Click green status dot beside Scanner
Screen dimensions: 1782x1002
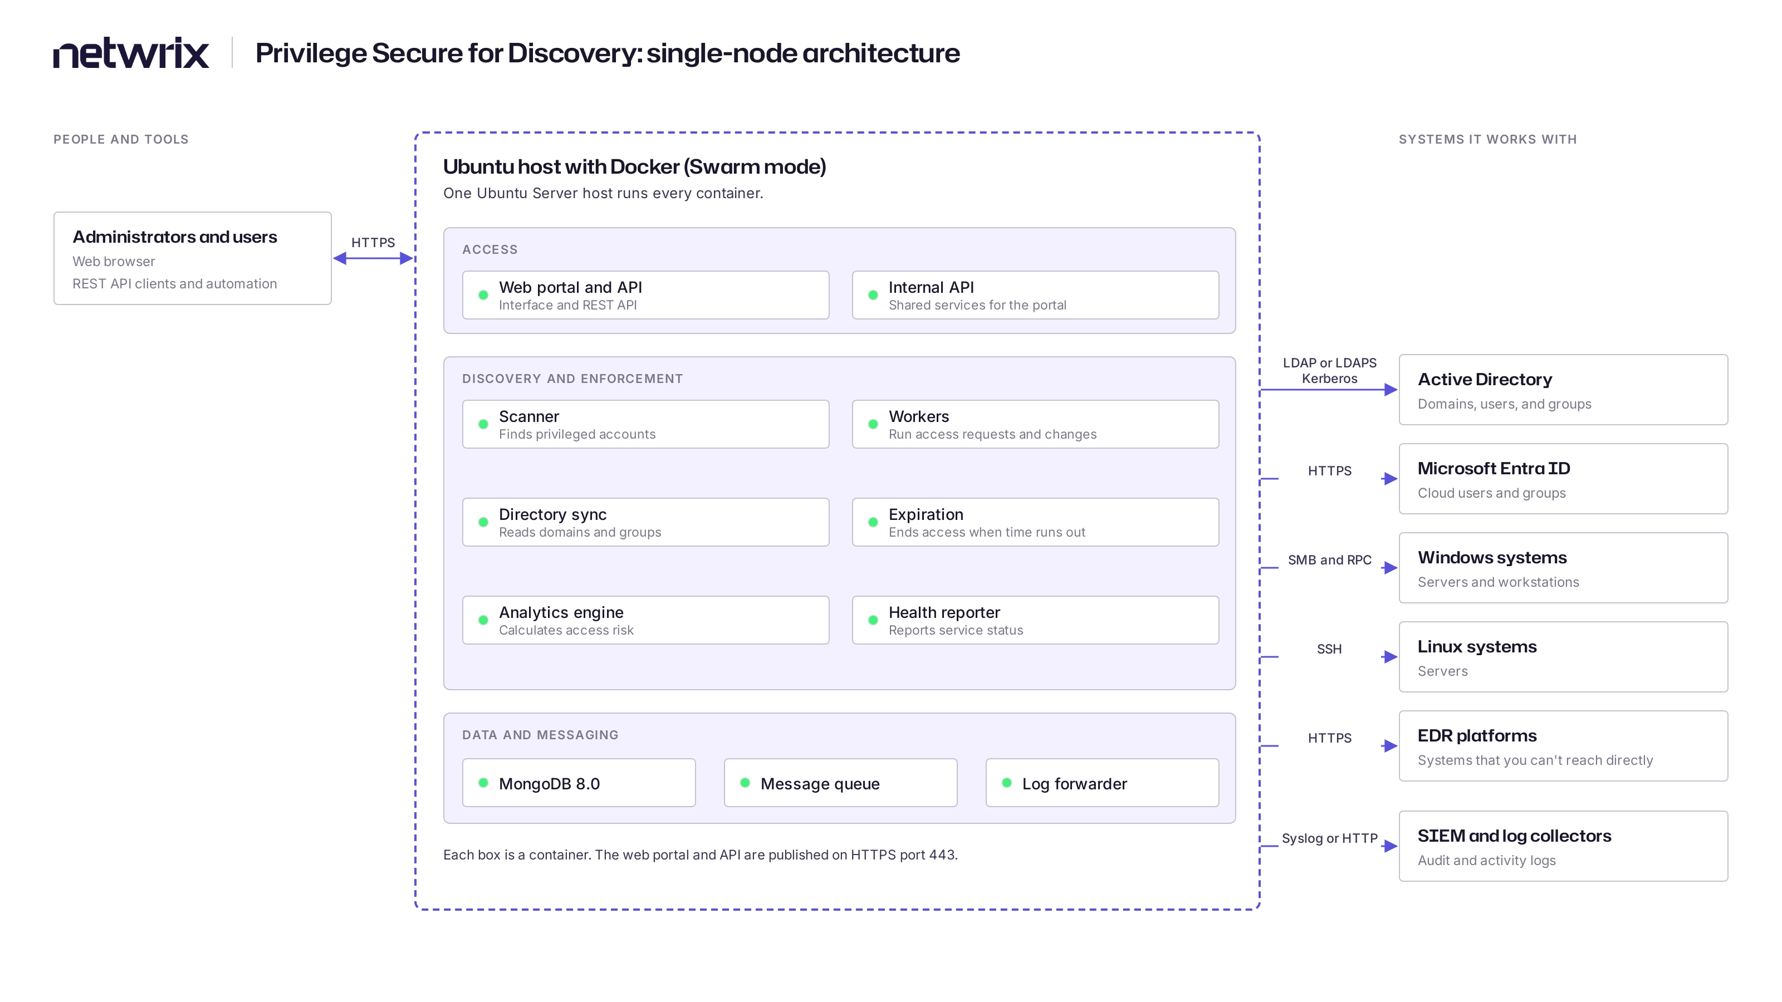tap(483, 425)
